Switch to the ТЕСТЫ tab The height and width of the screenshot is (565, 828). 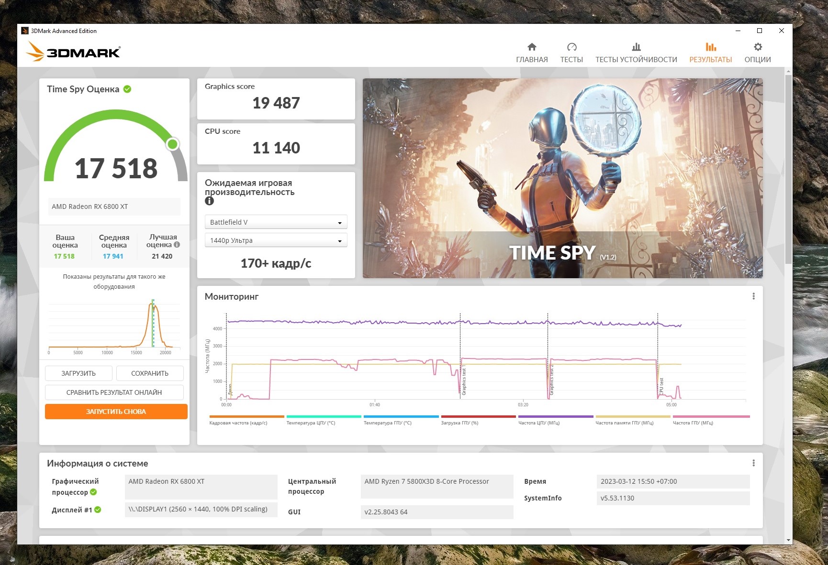(x=571, y=53)
